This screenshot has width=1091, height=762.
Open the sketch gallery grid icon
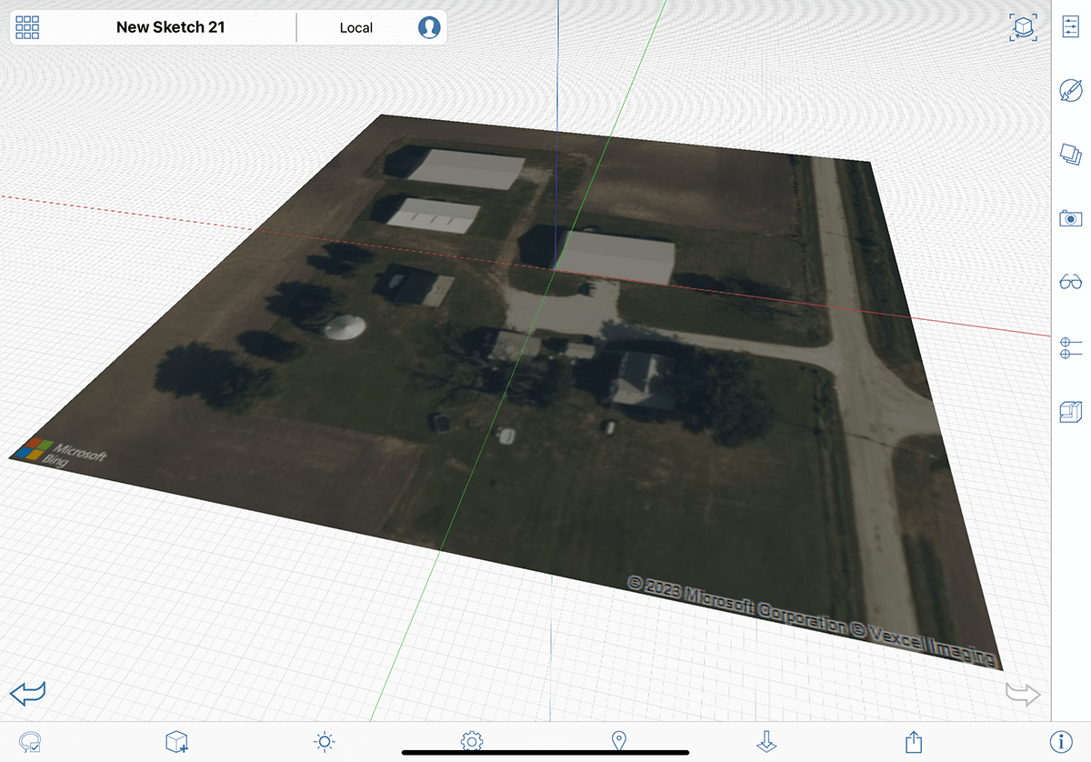(27, 27)
